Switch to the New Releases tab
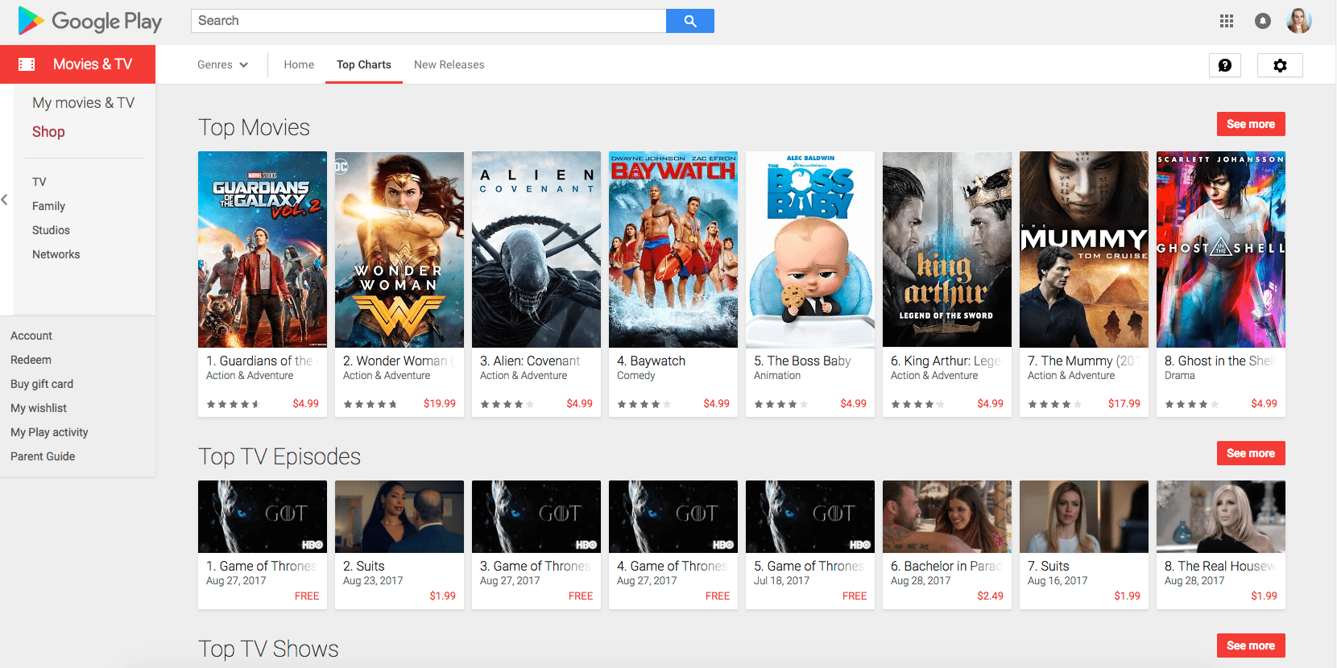The height and width of the screenshot is (668, 1337). [449, 65]
